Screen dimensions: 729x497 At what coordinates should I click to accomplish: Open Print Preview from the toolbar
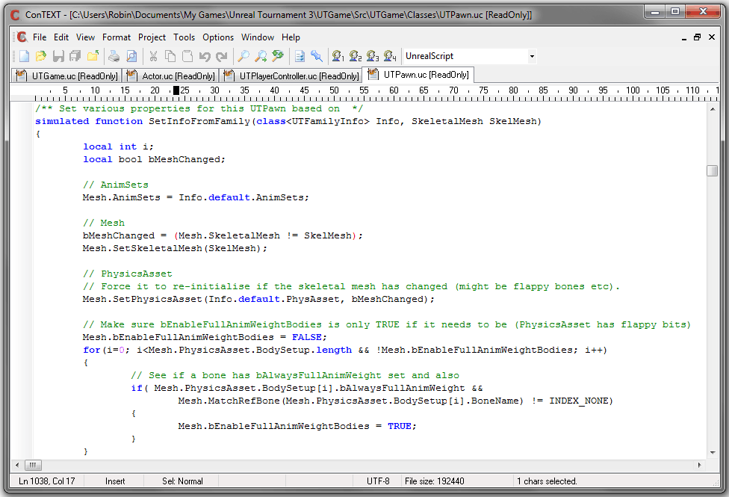pyautogui.click(x=131, y=56)
